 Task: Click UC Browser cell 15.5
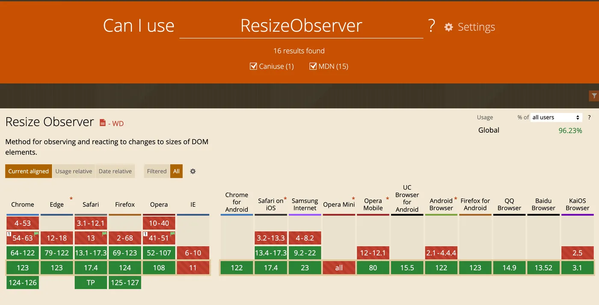[x=407, y=268]
